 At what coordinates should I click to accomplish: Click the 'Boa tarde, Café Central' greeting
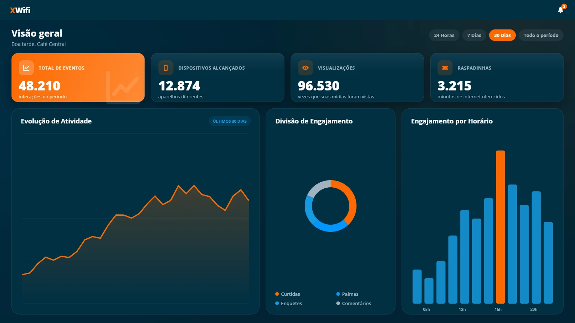[38, 44]
